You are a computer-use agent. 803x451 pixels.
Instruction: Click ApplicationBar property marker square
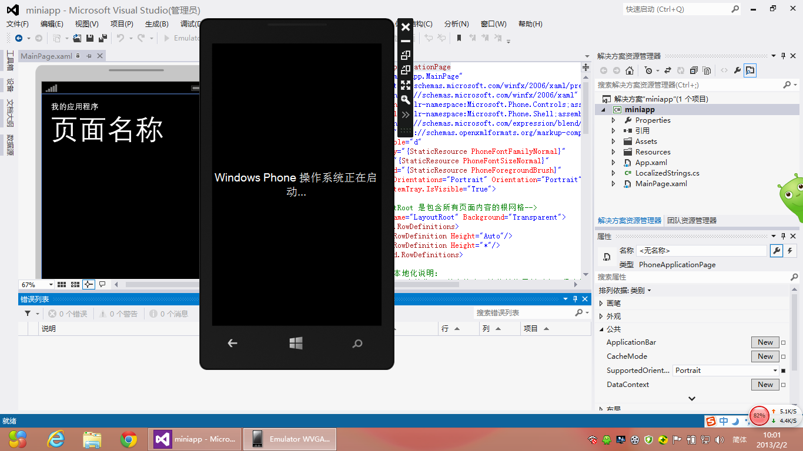pos(783,342)
